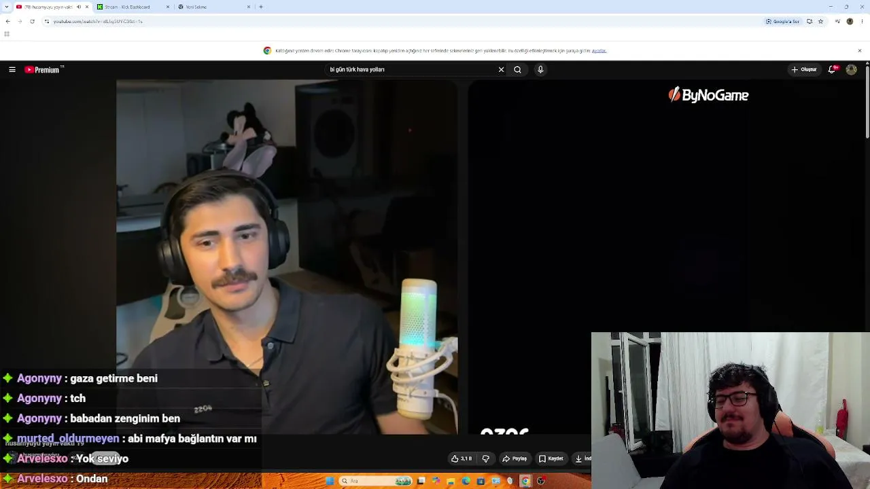This screenshot has width=870, height=489.
Task: Open the YouTube account avatar menu
Action: (x=851, y=69)
